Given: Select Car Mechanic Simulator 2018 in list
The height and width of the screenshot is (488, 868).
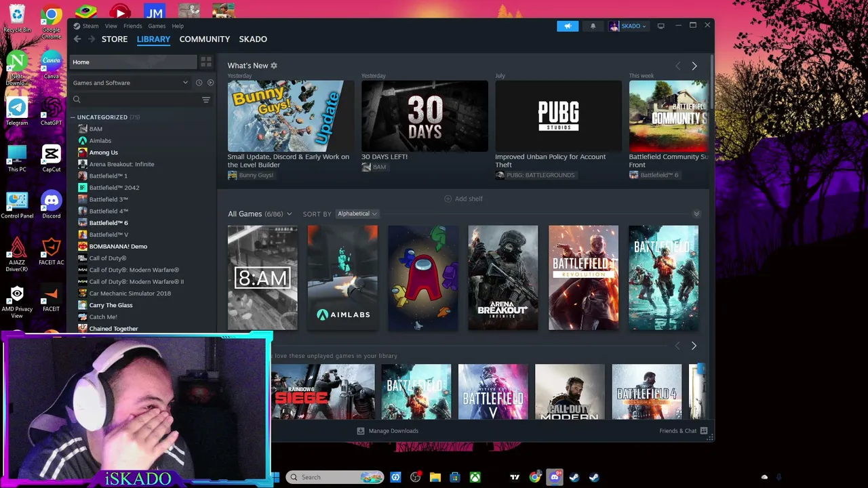Looking at the screenshot, I should 130,293.
